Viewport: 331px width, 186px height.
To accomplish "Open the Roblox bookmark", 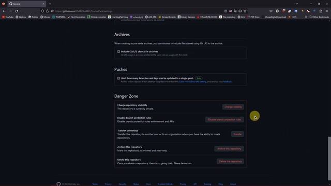I will (x=33, y=17).
